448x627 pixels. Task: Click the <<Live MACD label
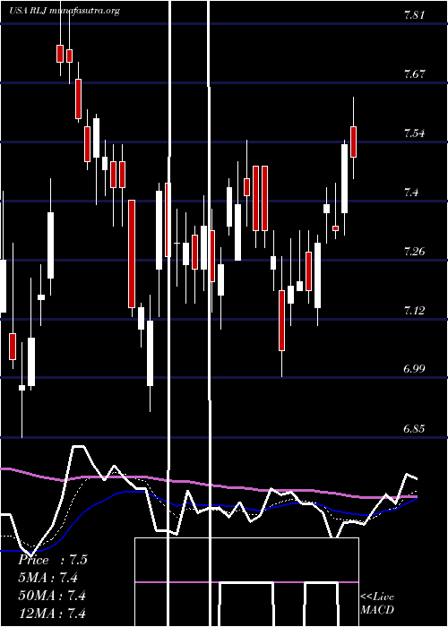[x=377, y=604]
